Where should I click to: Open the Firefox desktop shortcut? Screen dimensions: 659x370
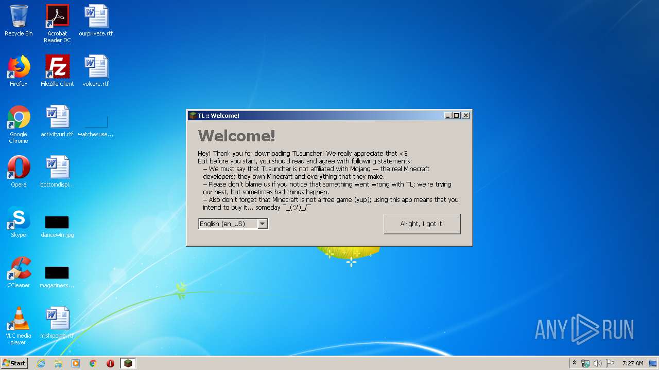pos(19,71)
